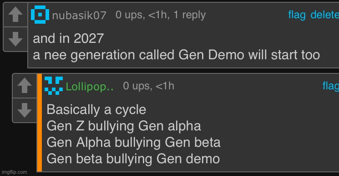Image resolution: width=339 pixels, height=176 pixels.
Task: Upvote the Lollipop.. reply
Action: tap(25, 86)
